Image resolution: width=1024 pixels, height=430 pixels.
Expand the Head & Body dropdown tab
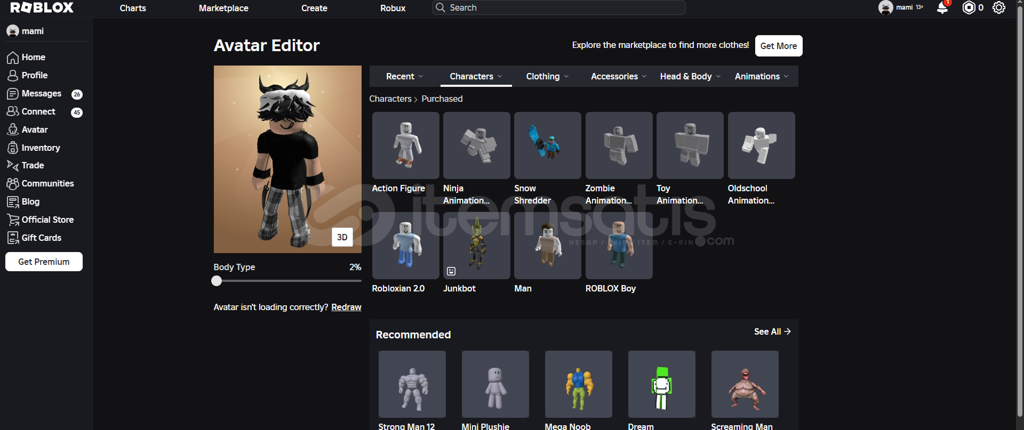point(690,76)
